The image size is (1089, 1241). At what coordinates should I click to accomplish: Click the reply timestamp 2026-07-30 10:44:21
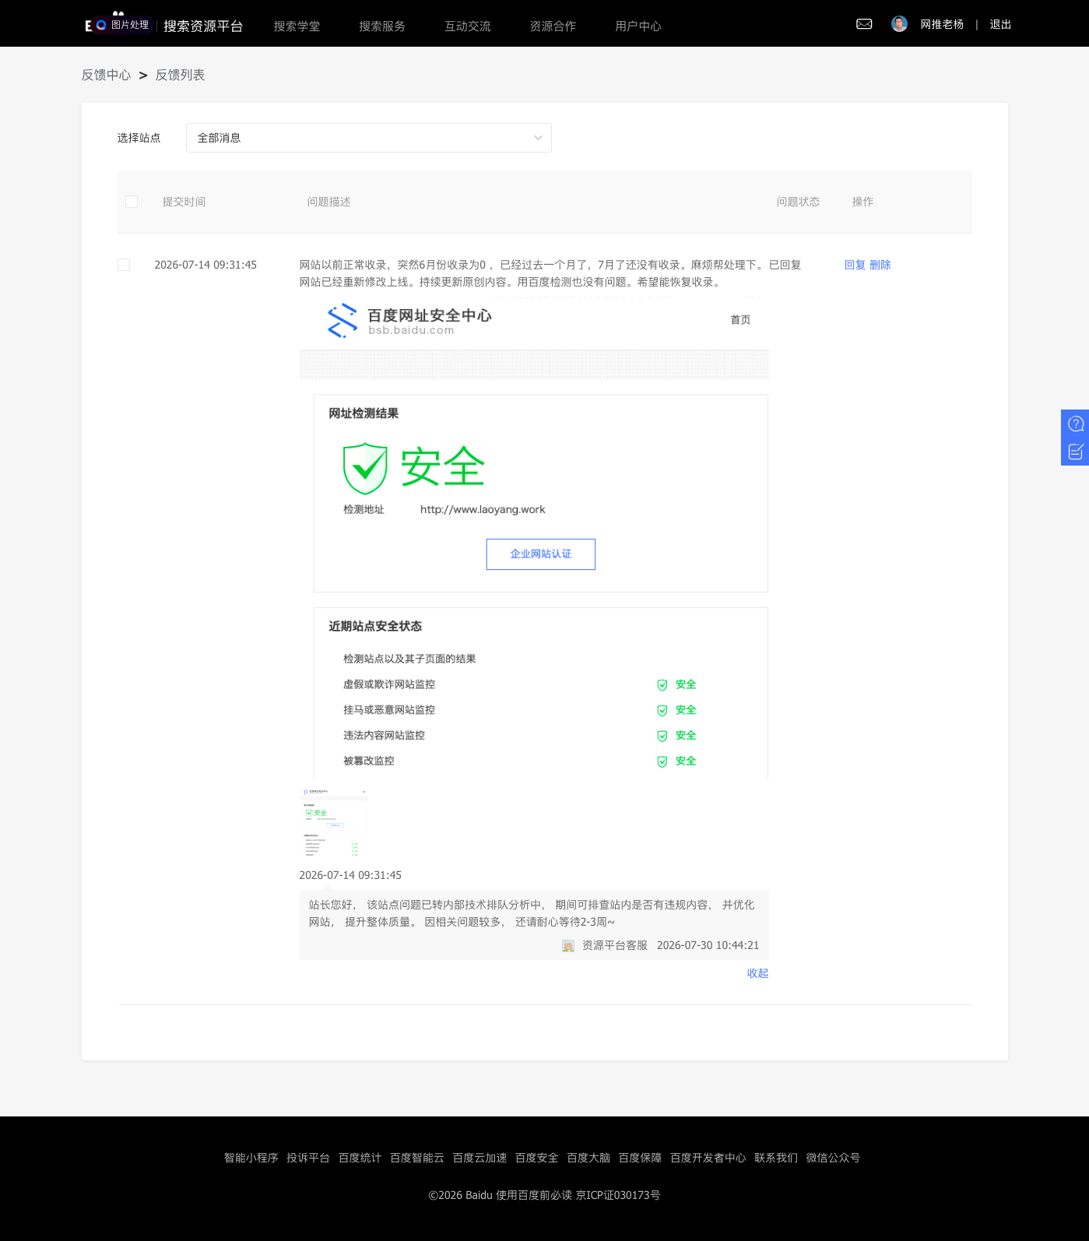[708, 945]
